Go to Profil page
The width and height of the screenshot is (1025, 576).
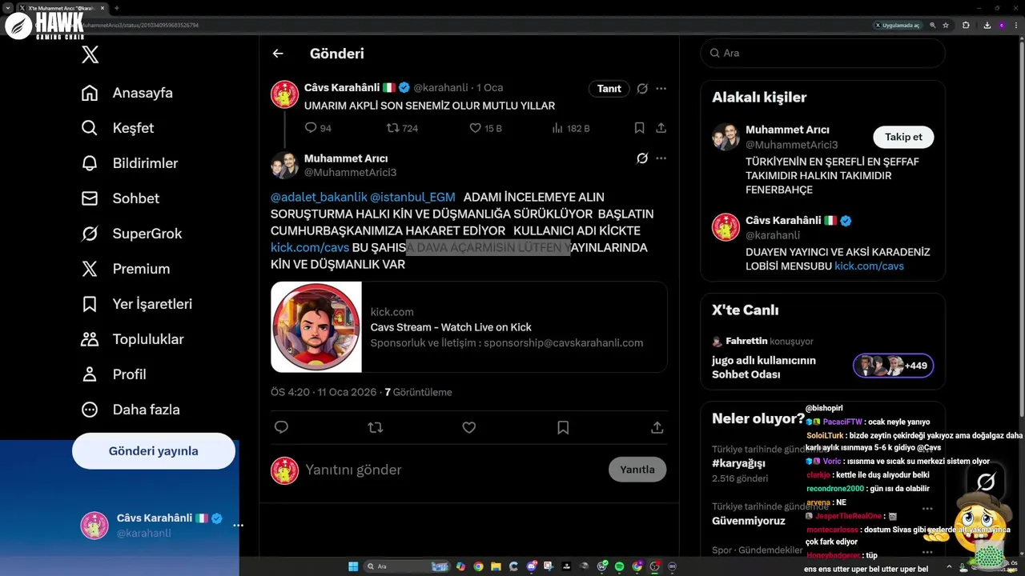(x=114, y=374)
